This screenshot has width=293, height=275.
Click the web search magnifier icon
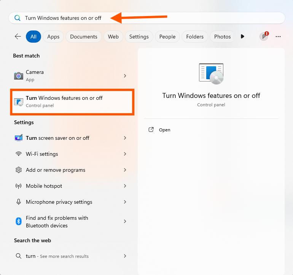click(19, 256)
